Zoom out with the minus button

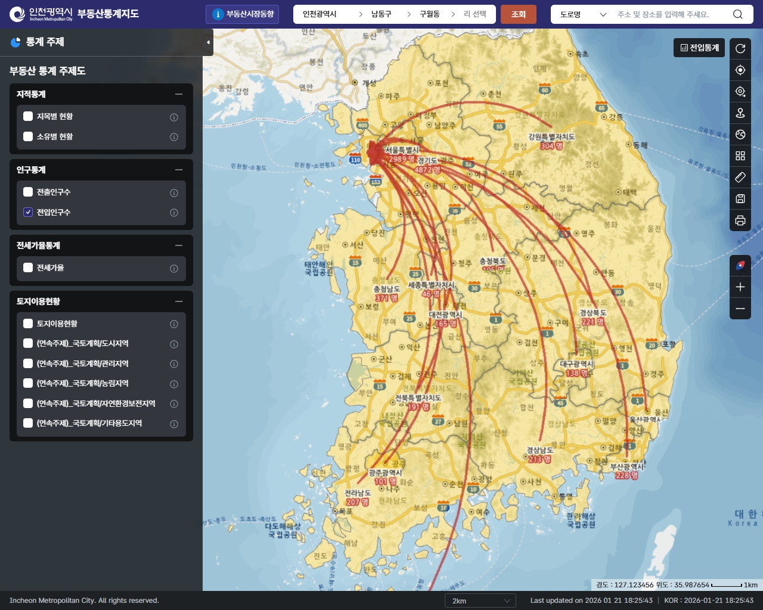pyautogui.click(x=740, y=309)
